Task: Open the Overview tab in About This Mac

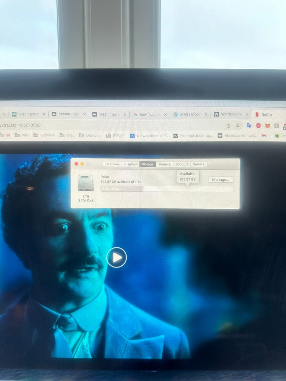Action: click(x=112, y=164)
